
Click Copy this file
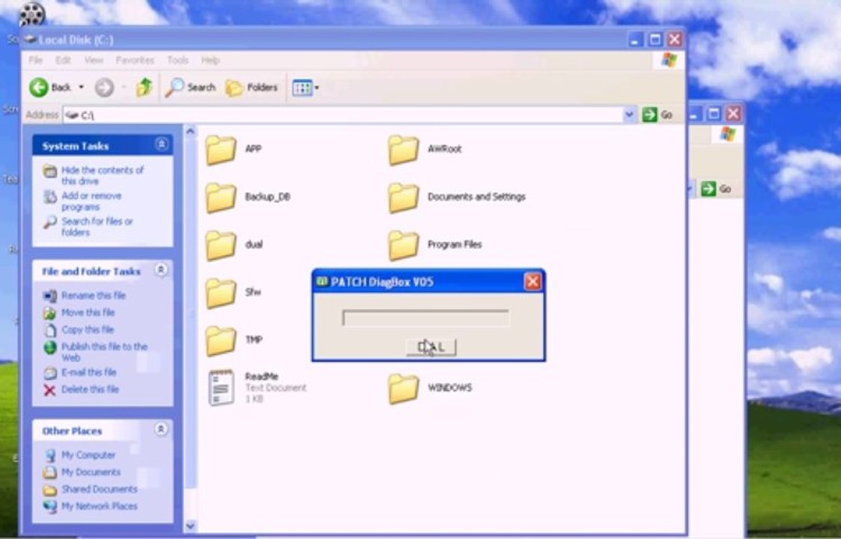(88, 329)
